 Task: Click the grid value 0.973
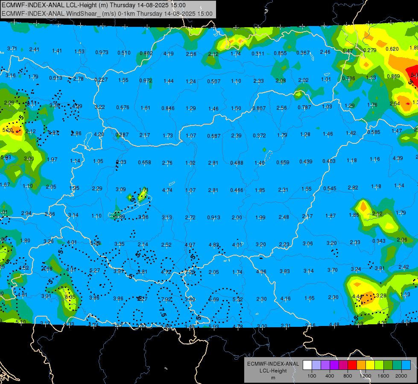(x=102, y=52)
